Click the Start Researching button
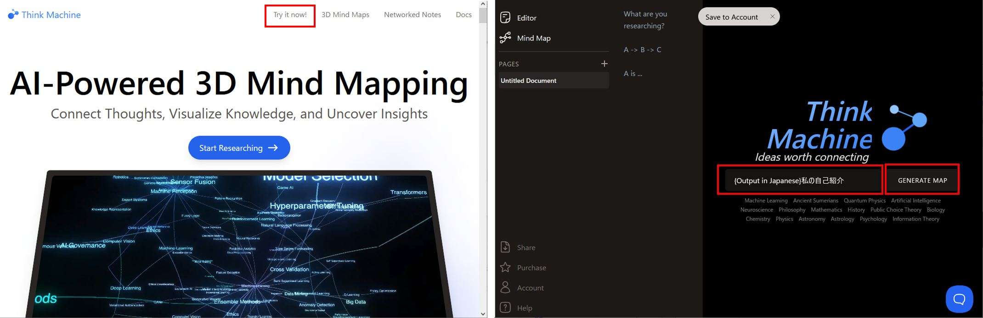Viewport: 983px width, 318px height. click(239, 148)
